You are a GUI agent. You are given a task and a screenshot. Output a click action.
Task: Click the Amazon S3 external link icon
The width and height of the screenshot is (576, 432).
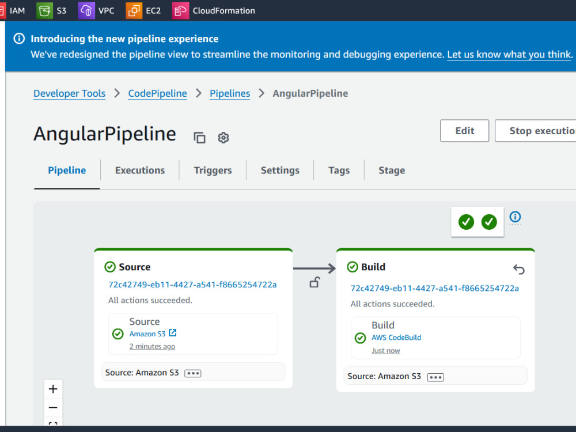click(173, 333)
